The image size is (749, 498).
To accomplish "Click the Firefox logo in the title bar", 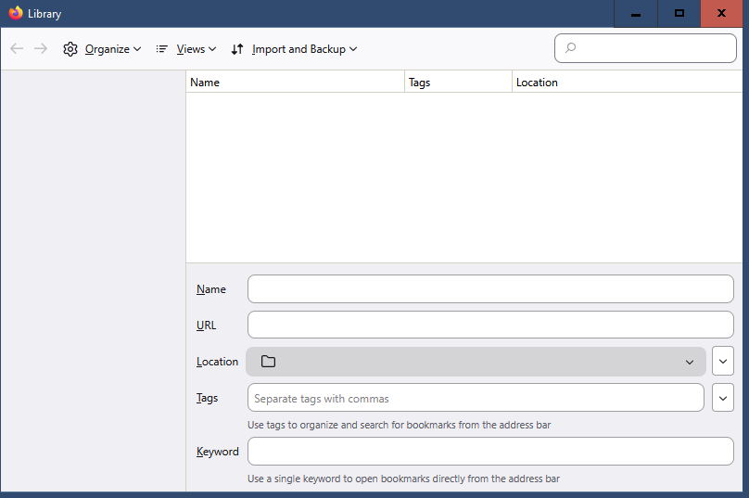I will click(x=15, y=13).
